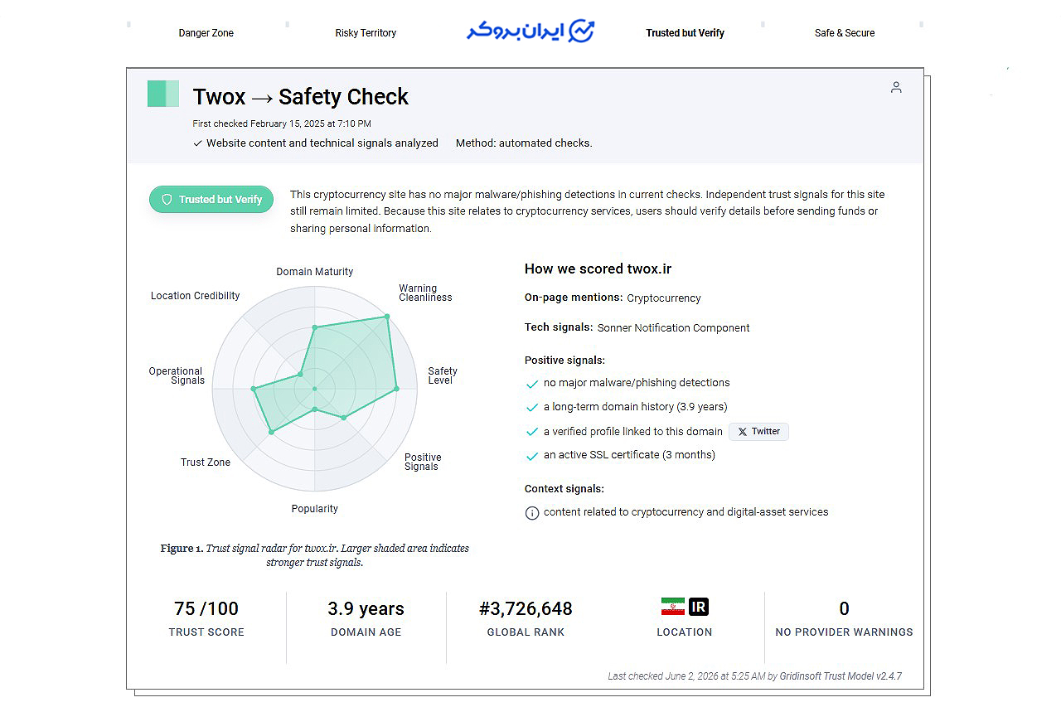Click checkmark beside long-term domain history

(532, 408)
